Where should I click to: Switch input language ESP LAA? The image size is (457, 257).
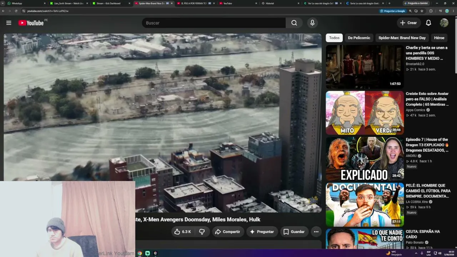(x=428, y=253)
